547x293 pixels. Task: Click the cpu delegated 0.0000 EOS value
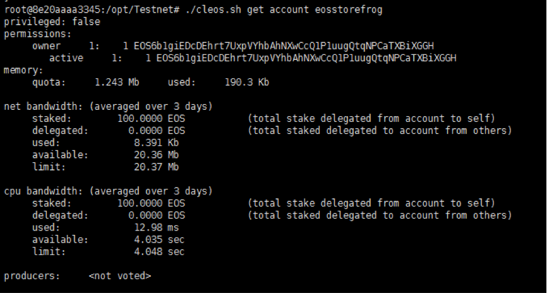click(x=157, y=215)
